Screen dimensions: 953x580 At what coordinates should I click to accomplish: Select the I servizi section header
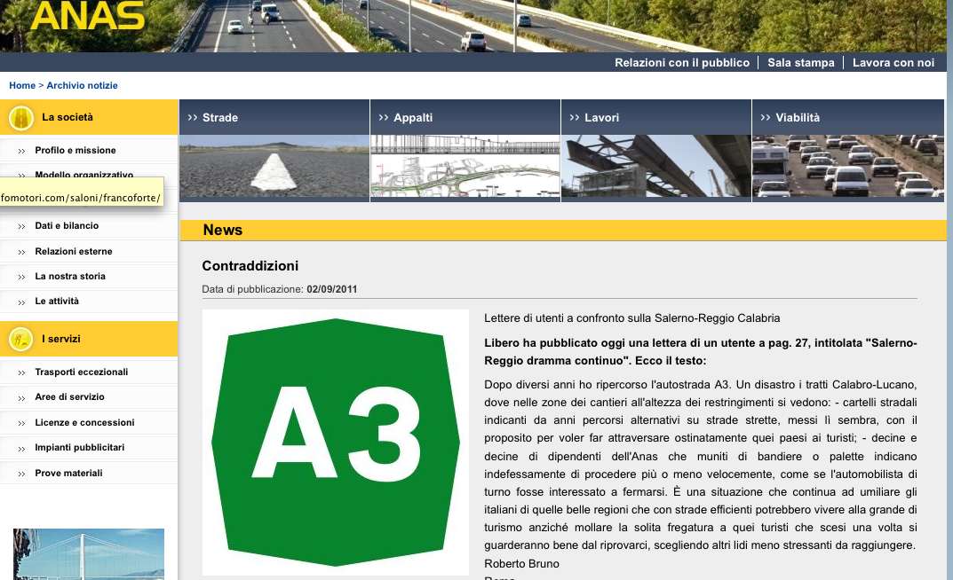[89, 339]
